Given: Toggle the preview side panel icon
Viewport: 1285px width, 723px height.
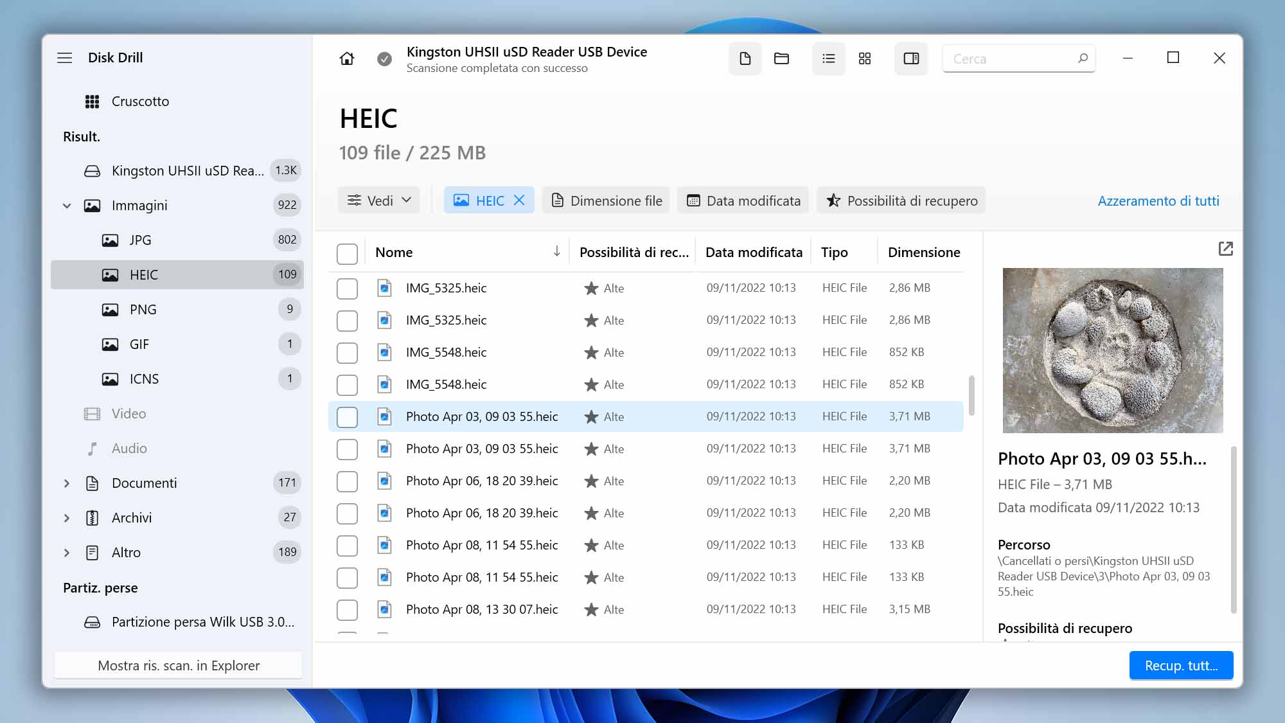Looking at the screenshot, I should coord(911,58).
